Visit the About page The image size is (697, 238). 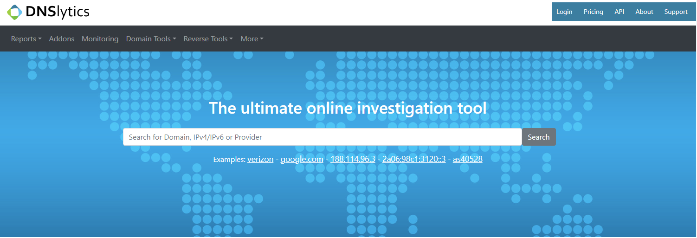(x=644, y=12)
